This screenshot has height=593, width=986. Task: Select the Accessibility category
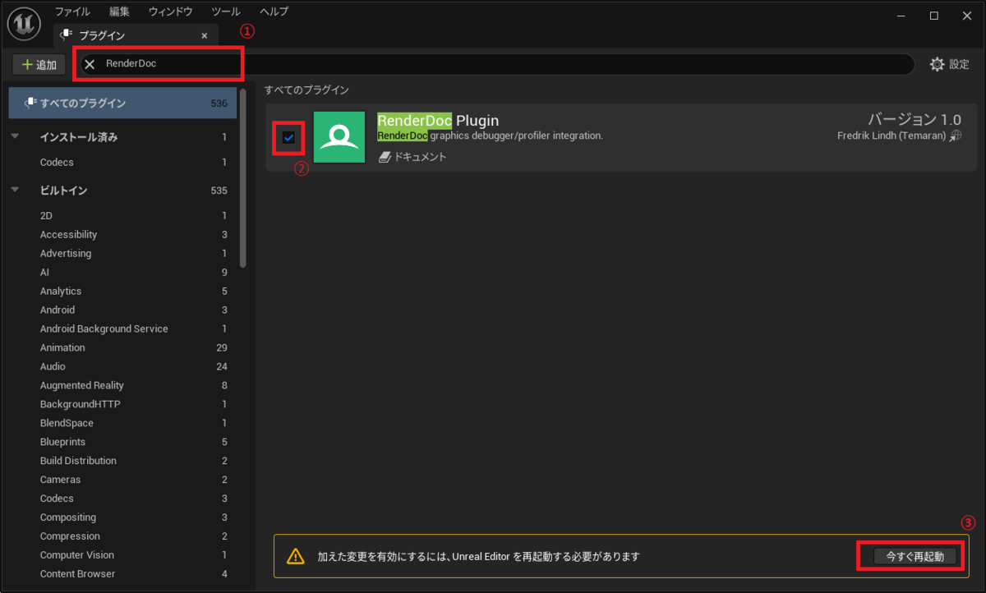(122, 234)
